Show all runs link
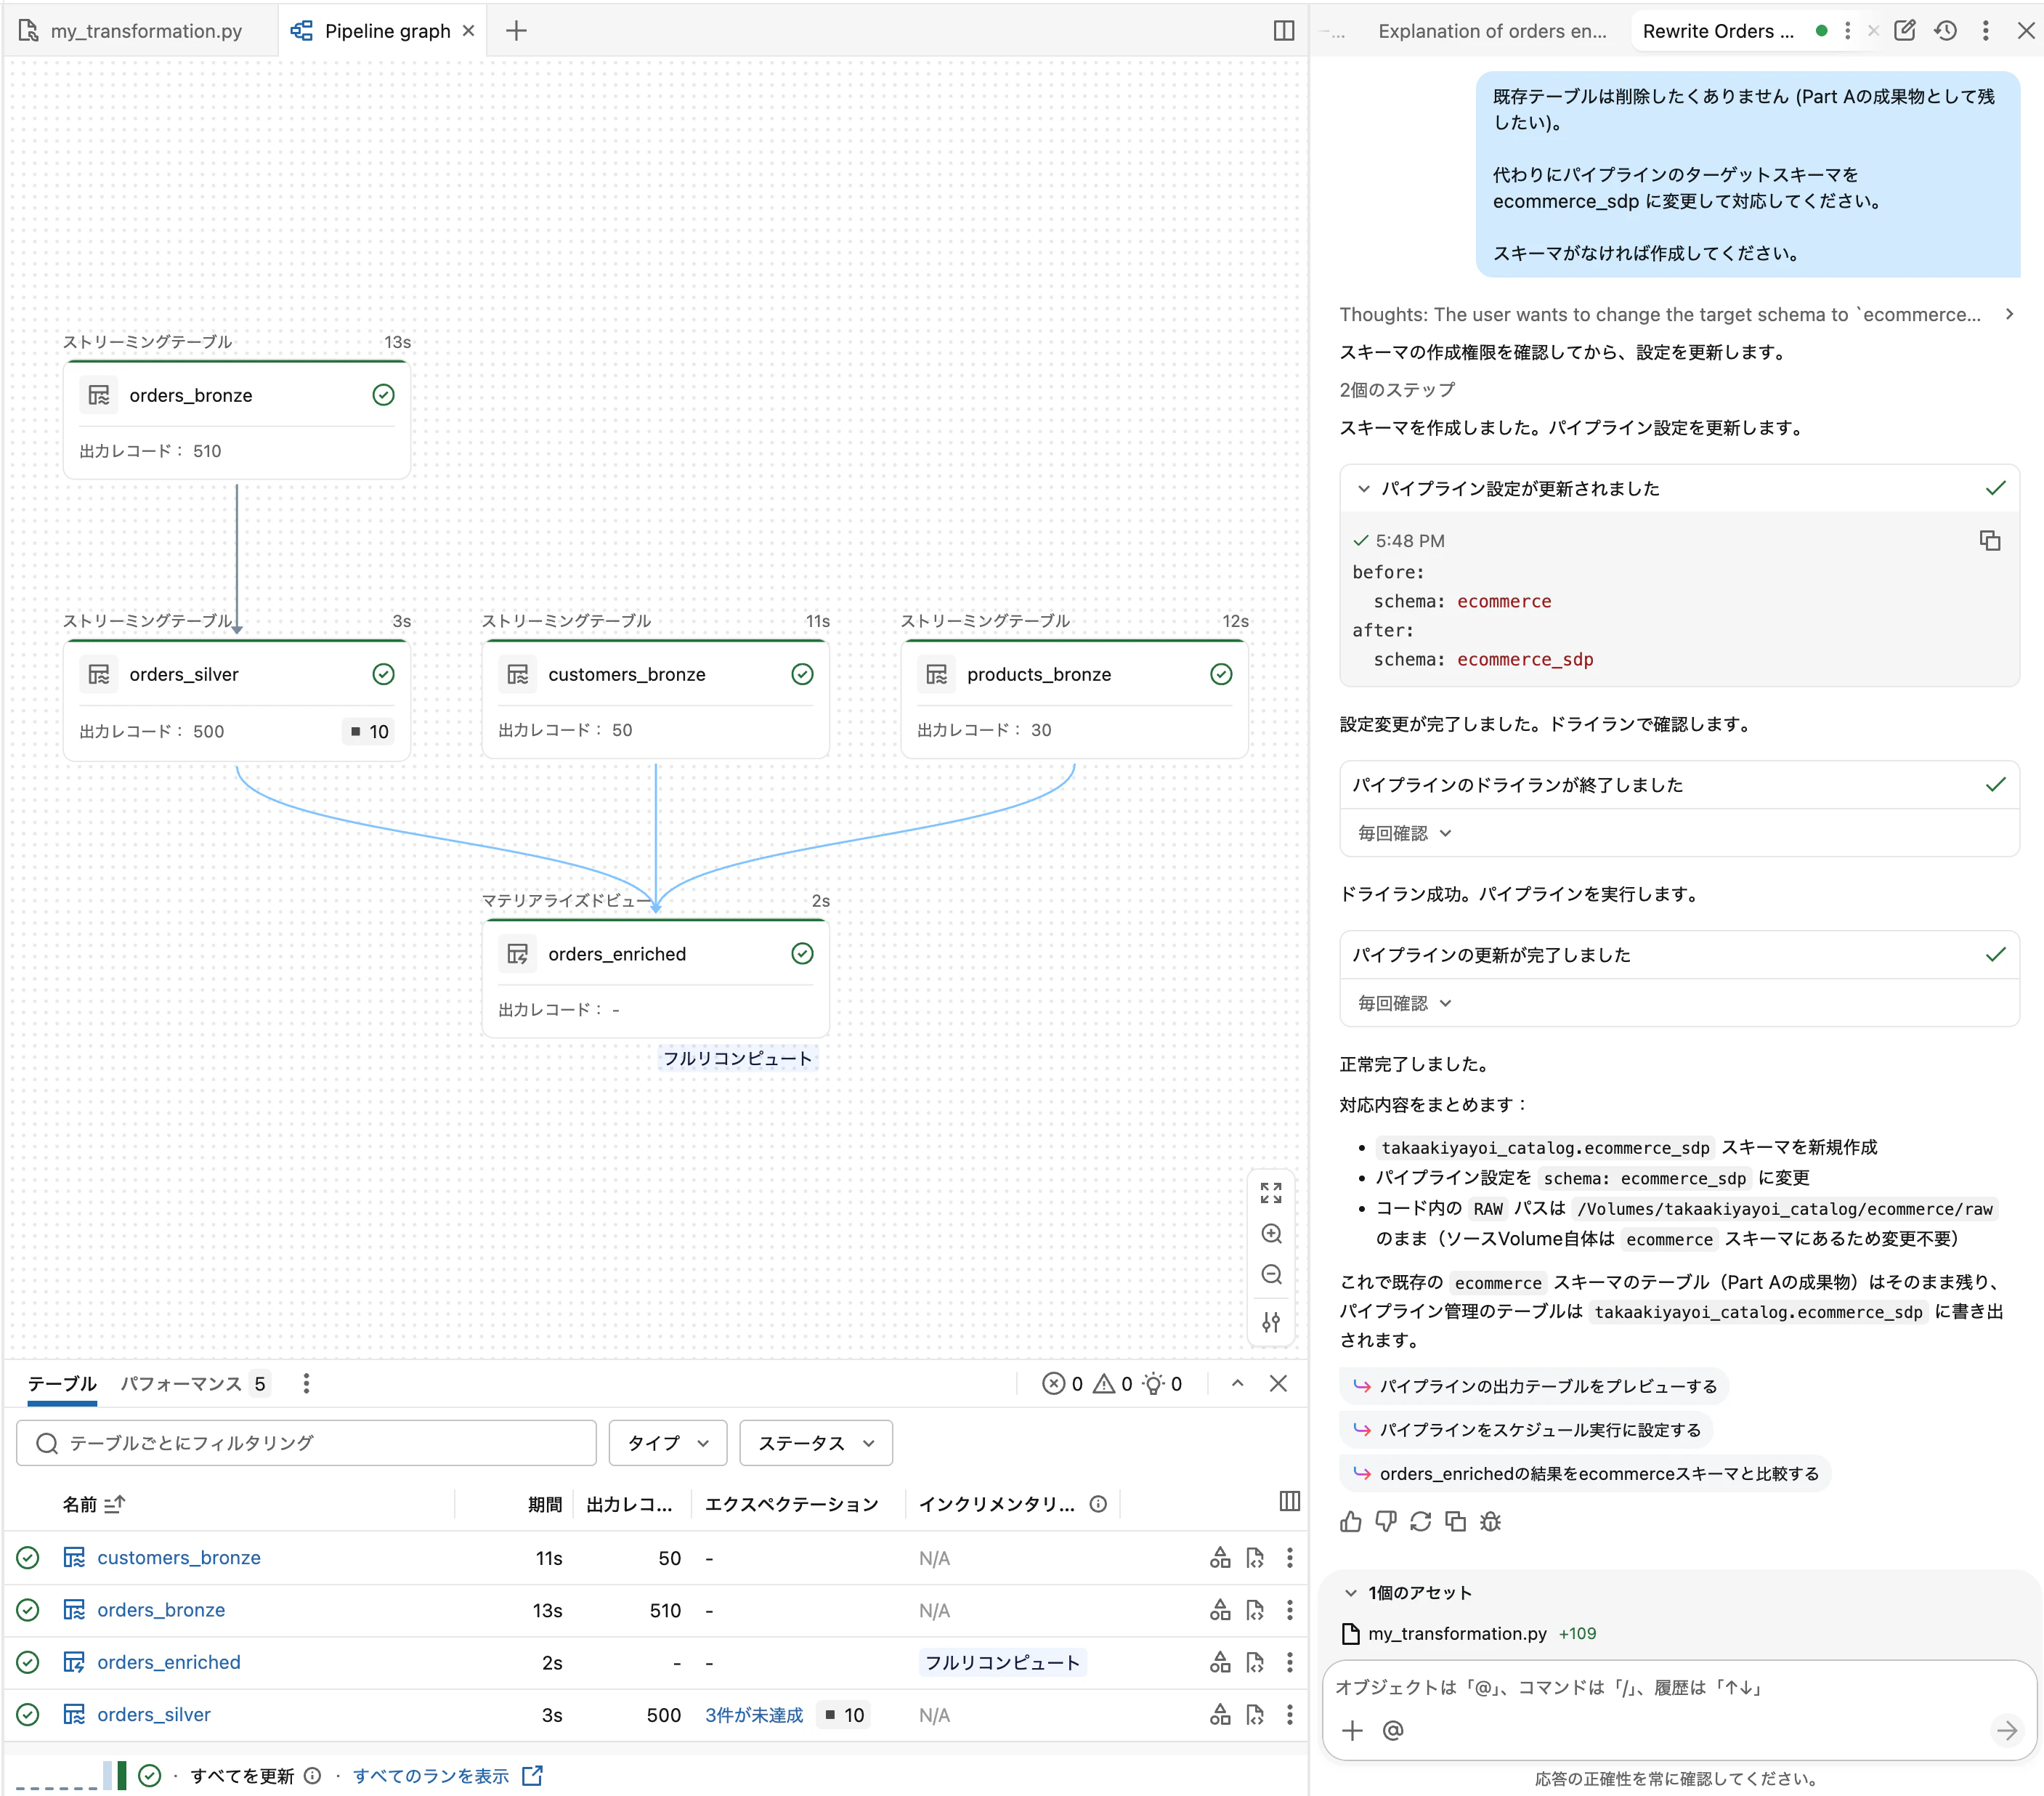 click(x=447, y=1775)
